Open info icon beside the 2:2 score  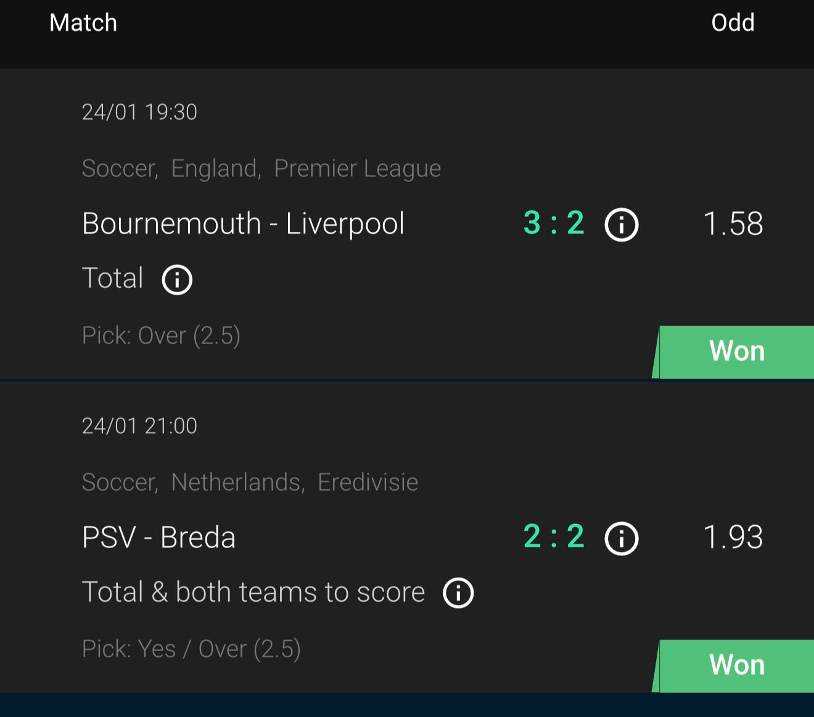[621, 538]
